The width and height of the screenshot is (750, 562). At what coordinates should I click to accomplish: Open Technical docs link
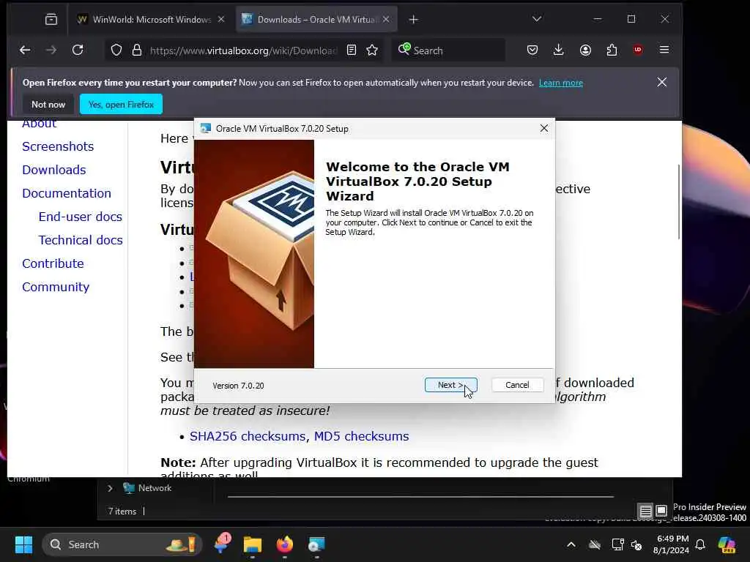pos(81,240)
